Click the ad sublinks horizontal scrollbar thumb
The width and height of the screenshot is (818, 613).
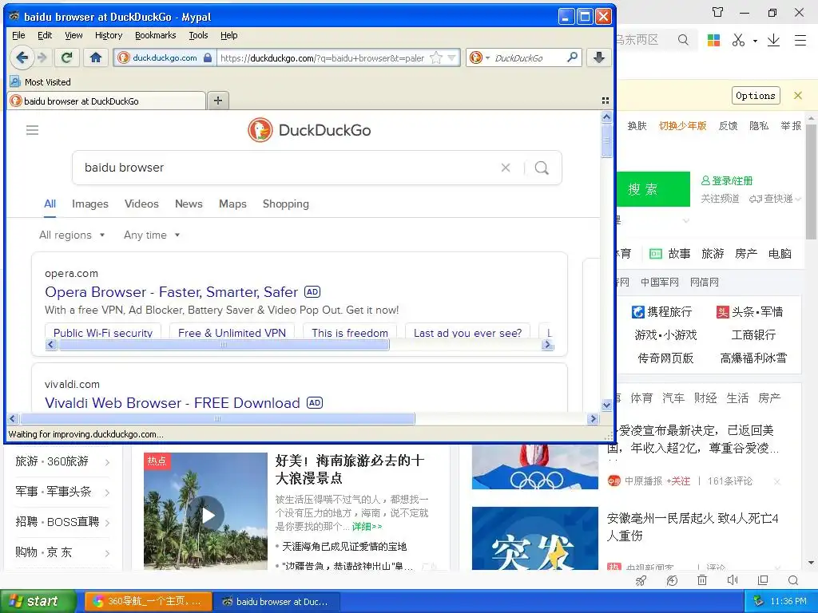click(224, 345)
